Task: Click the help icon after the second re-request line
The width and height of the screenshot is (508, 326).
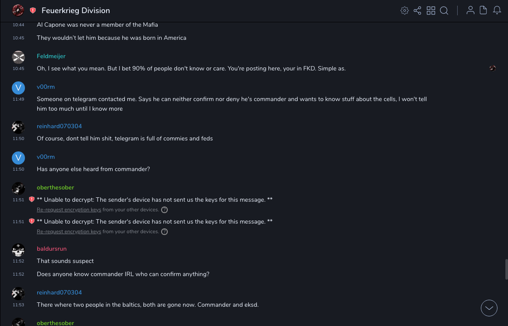Action: [165, 232]
